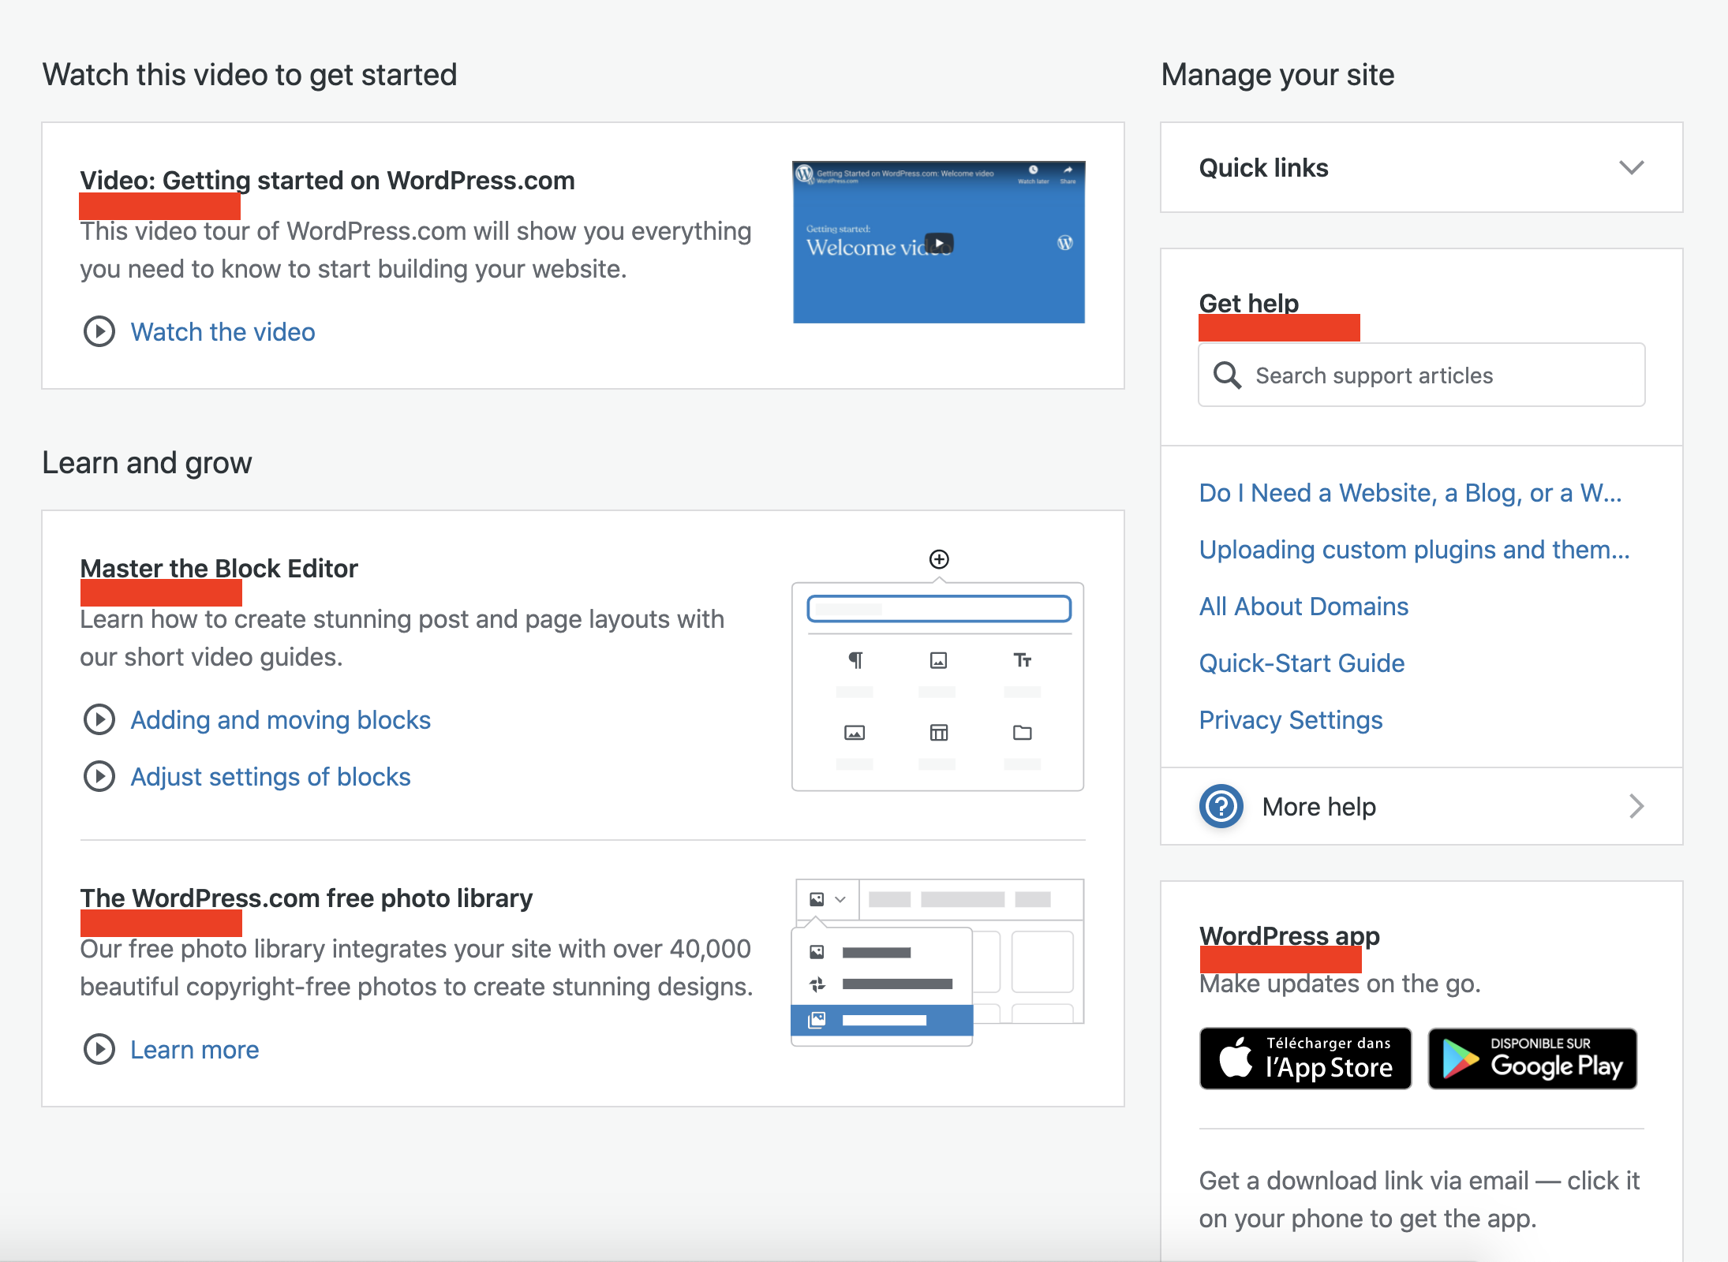The image size is (1728, 1262).
Task: Open More help chevron arrow
Action: tap(1636, 806)
